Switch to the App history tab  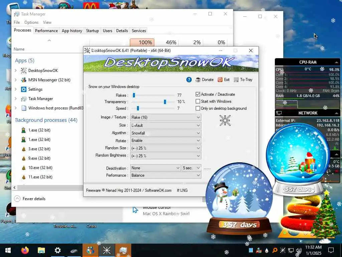[72, 31]
